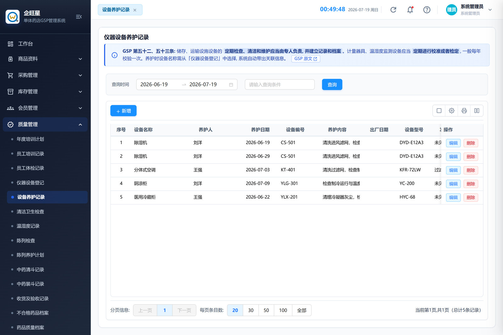
Task: Click the 查询 search button
Action: pyautogui.click(x=332, y=84)
